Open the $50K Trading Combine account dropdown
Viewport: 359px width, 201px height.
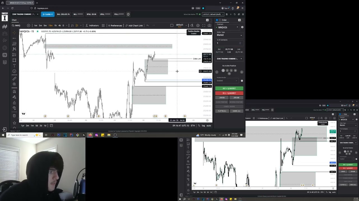coord(25,14)
